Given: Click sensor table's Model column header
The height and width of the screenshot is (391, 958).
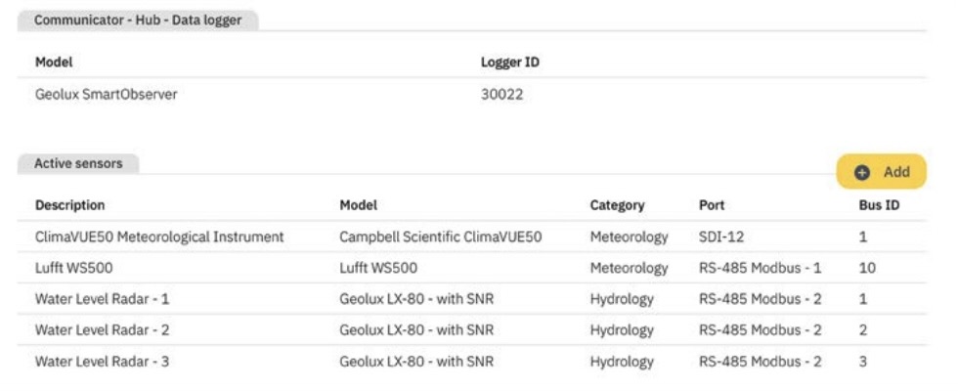Looking at the screenshot, I should pos(358,205).
